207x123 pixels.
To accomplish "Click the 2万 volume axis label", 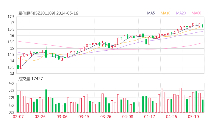I will click(11, 98).
